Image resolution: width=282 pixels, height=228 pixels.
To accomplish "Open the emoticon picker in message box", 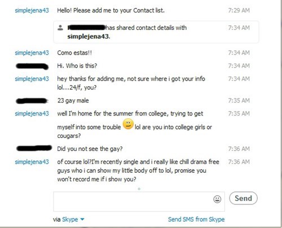I will pyautogui.click(x=217, y=199).
